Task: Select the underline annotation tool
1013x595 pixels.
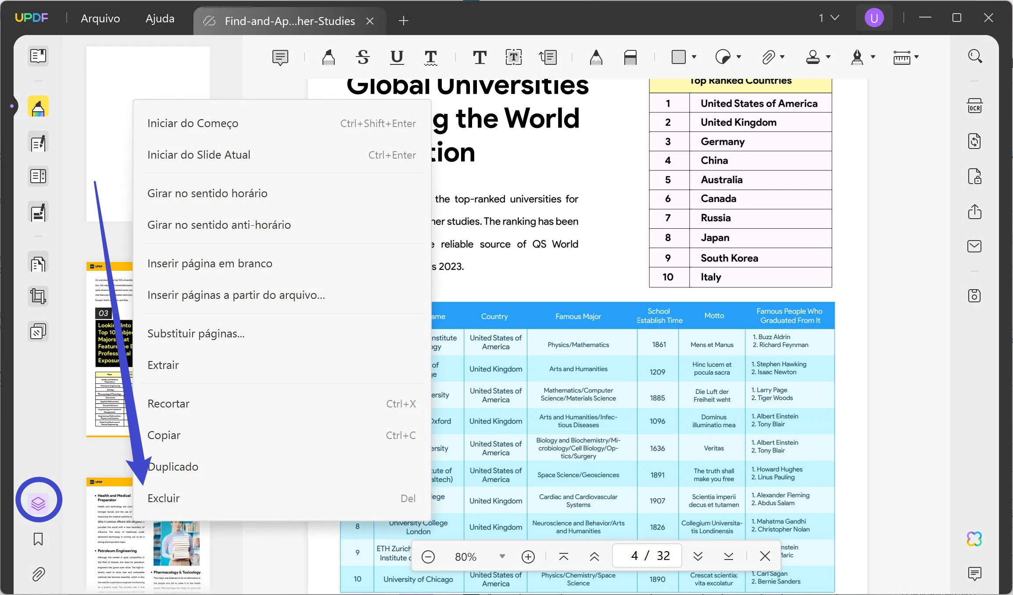Action: point(397,57)
